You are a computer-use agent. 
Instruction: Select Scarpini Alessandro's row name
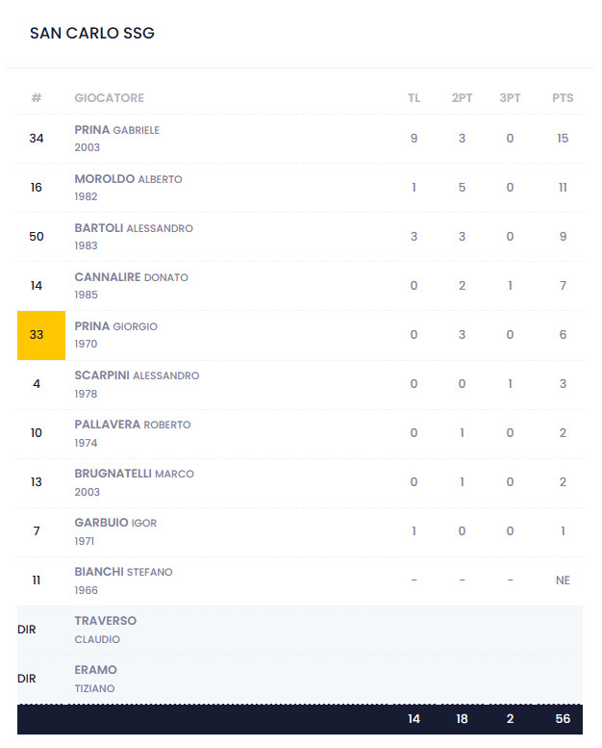click(137, 375)
